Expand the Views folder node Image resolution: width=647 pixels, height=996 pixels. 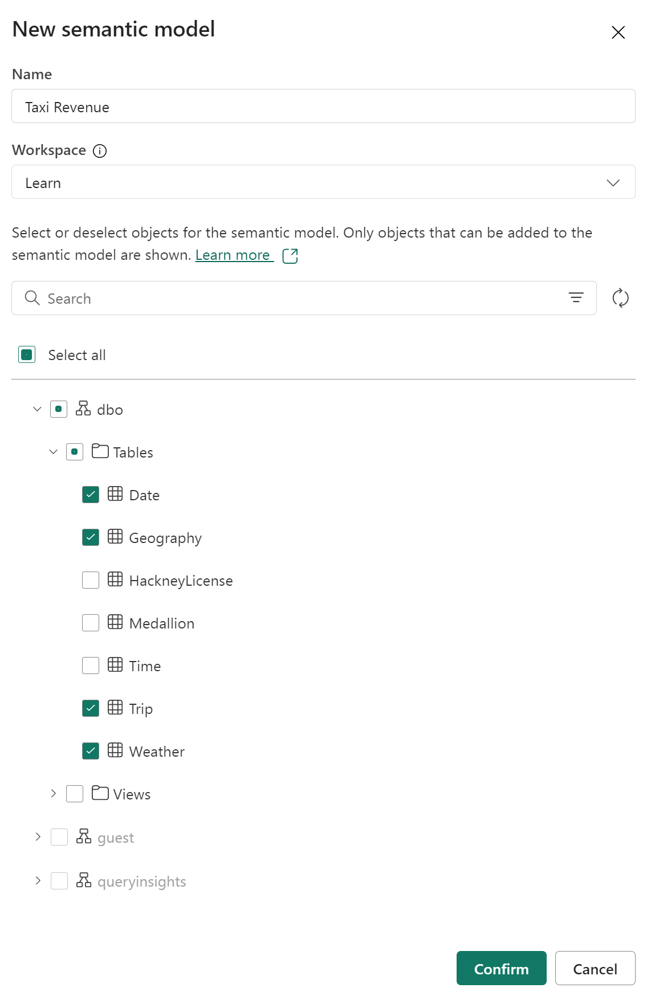(53, 793)
